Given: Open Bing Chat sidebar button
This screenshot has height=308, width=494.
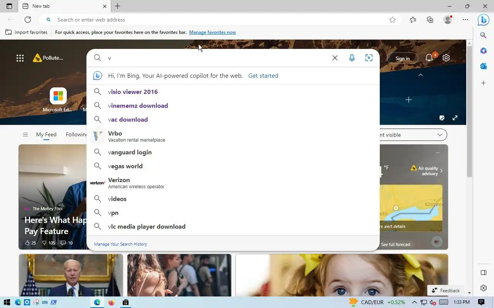Looking at the screenshot, I should click(x=483, y=20).
